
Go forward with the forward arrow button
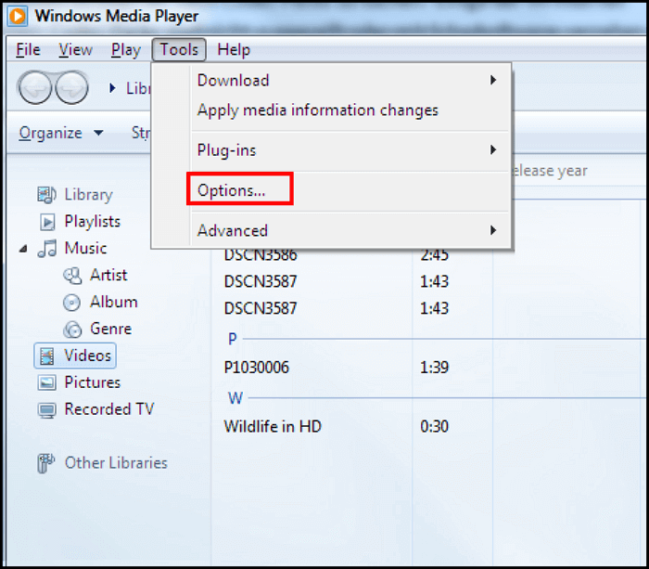pyautogui.click(x=71, y=87)
